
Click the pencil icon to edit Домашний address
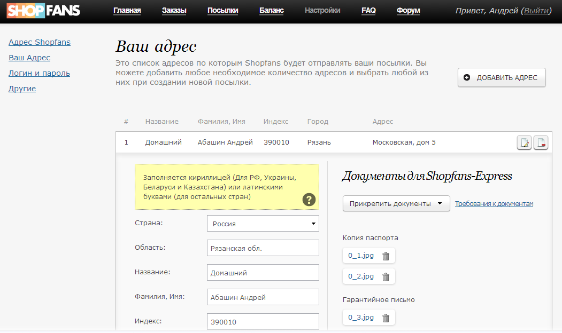[x=524, y=142]
